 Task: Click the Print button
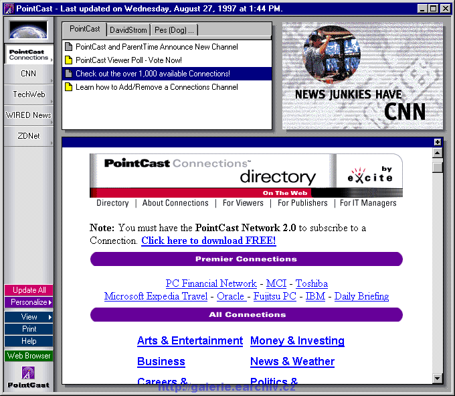pyautogui.click(x=29, y=329)
